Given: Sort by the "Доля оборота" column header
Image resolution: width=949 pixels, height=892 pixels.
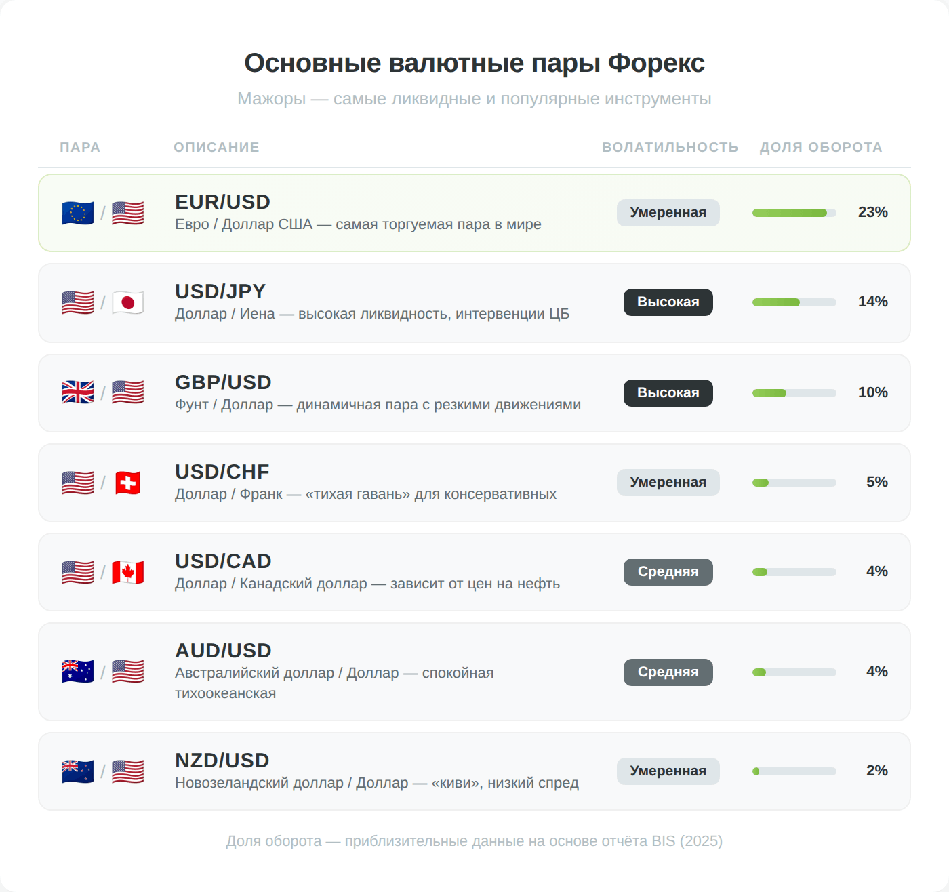Looking at the screenshot, I should (820, 147).
